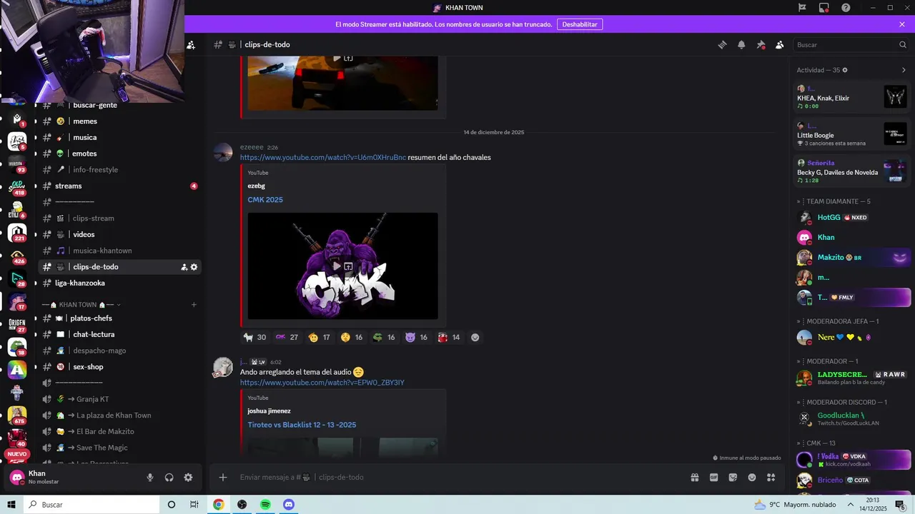The image size is (915, 514).
Task: Open server with 418 unread badge
Action: [x=17, y=187]
